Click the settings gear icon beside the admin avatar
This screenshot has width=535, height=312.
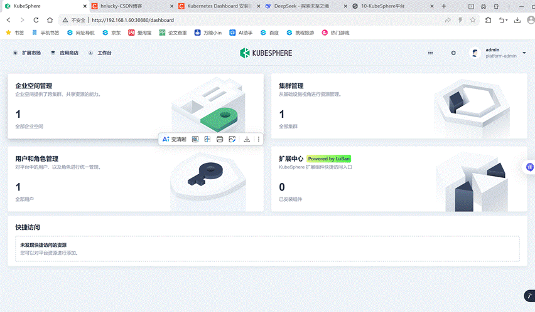(x=453, y=53)
